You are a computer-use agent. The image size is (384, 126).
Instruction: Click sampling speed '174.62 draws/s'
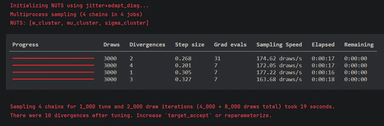(x=279, y=58)
